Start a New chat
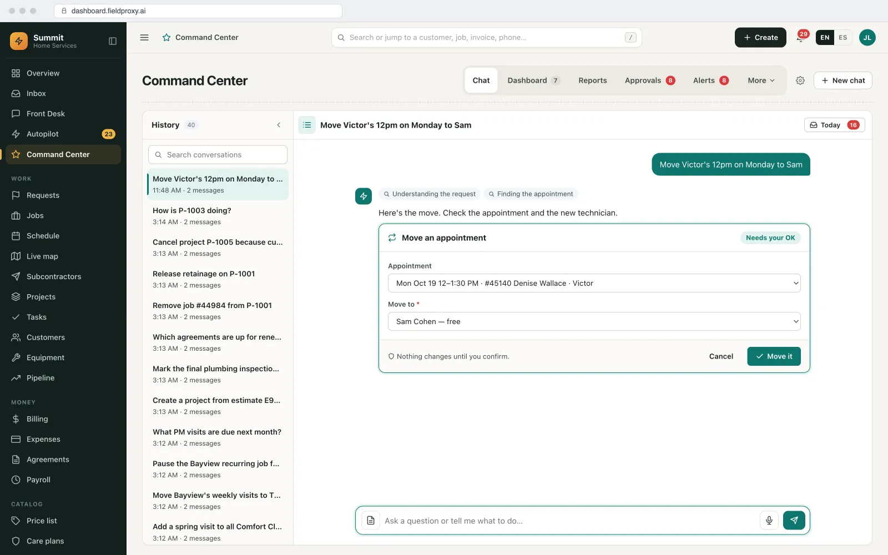This screenshot has height=555, width=888. 842,80
